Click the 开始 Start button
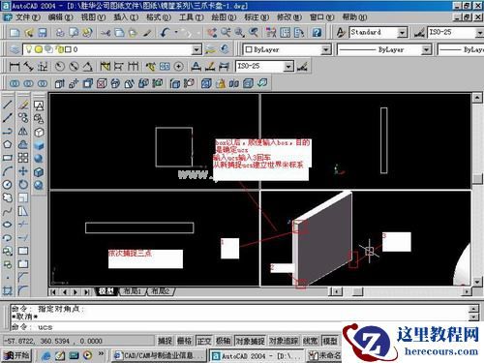 click(16, 355)
